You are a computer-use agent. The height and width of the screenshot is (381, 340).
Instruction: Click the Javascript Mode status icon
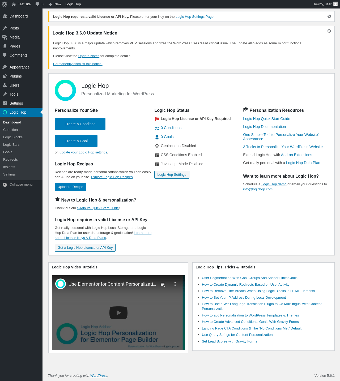(x=157, y=164)
